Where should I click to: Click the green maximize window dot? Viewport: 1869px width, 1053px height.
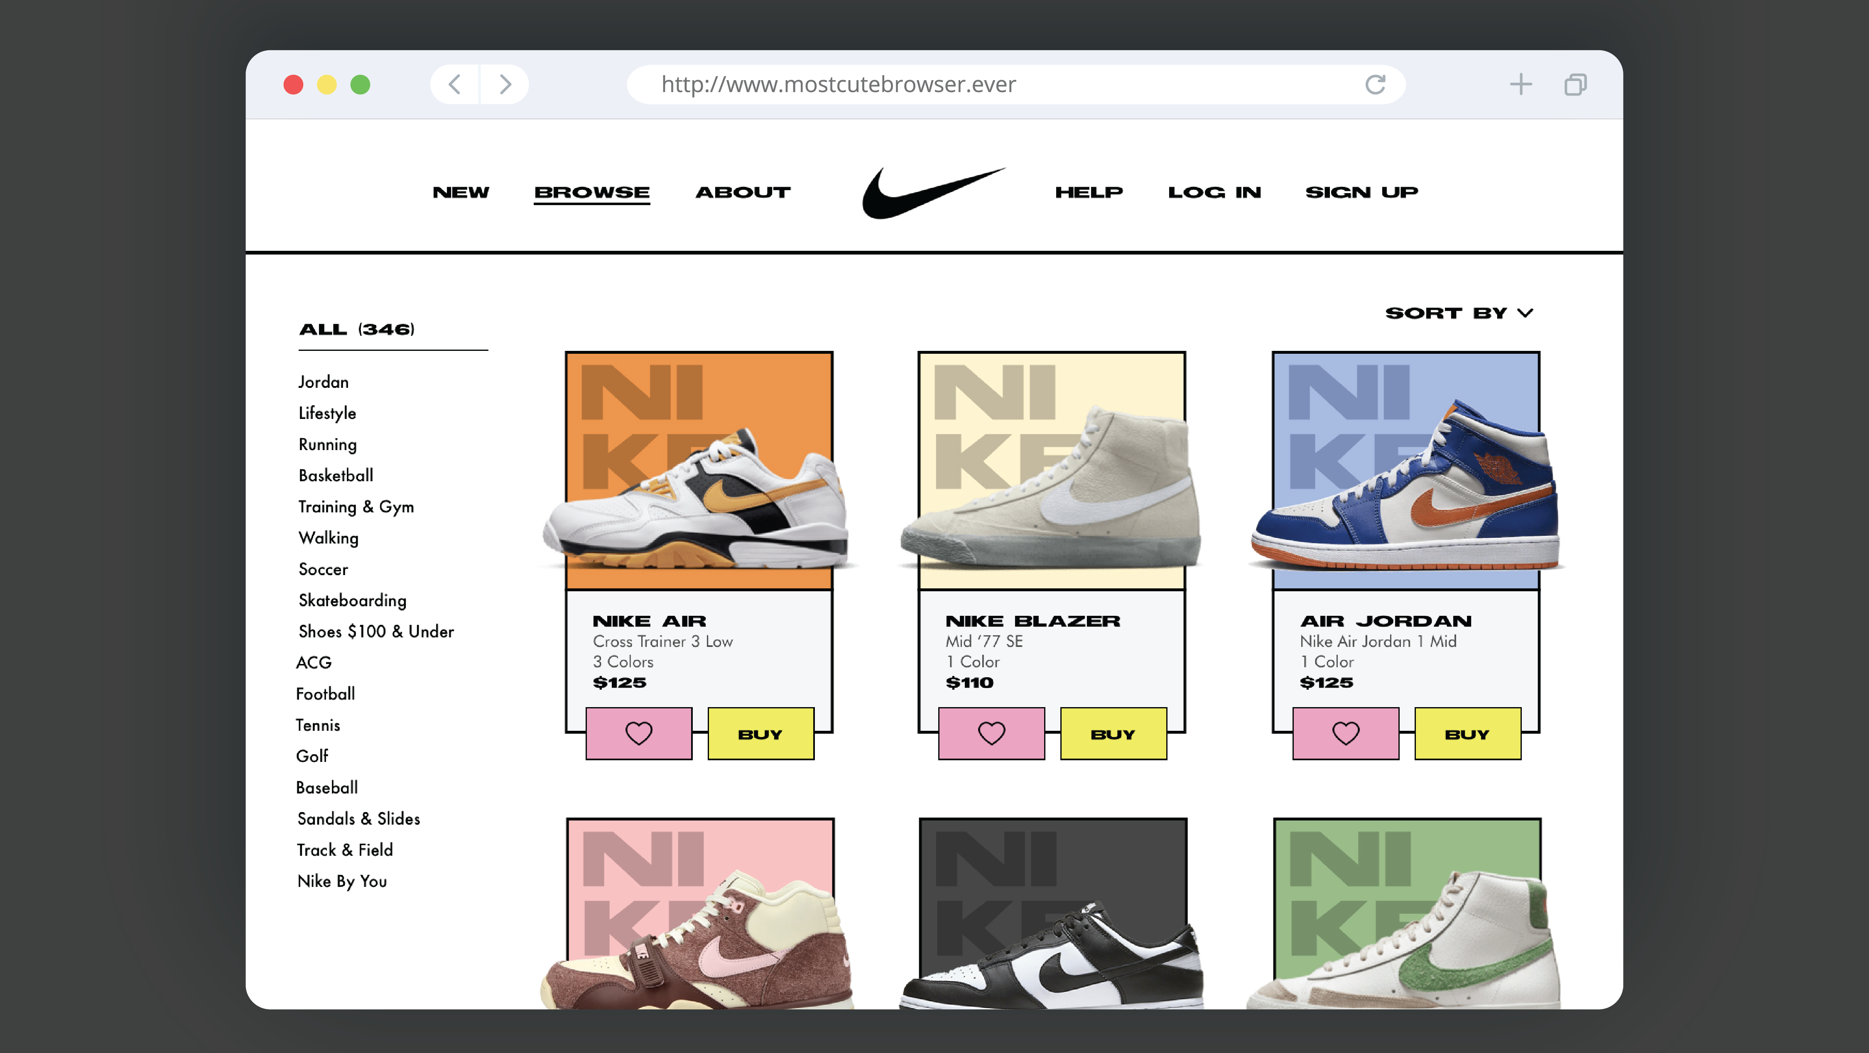pos(360,85)
